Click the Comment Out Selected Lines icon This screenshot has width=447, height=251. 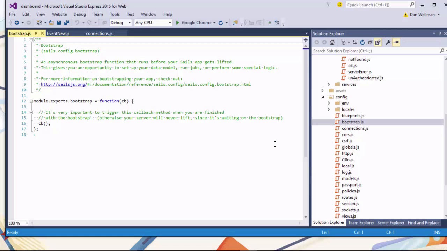[269, 23]
